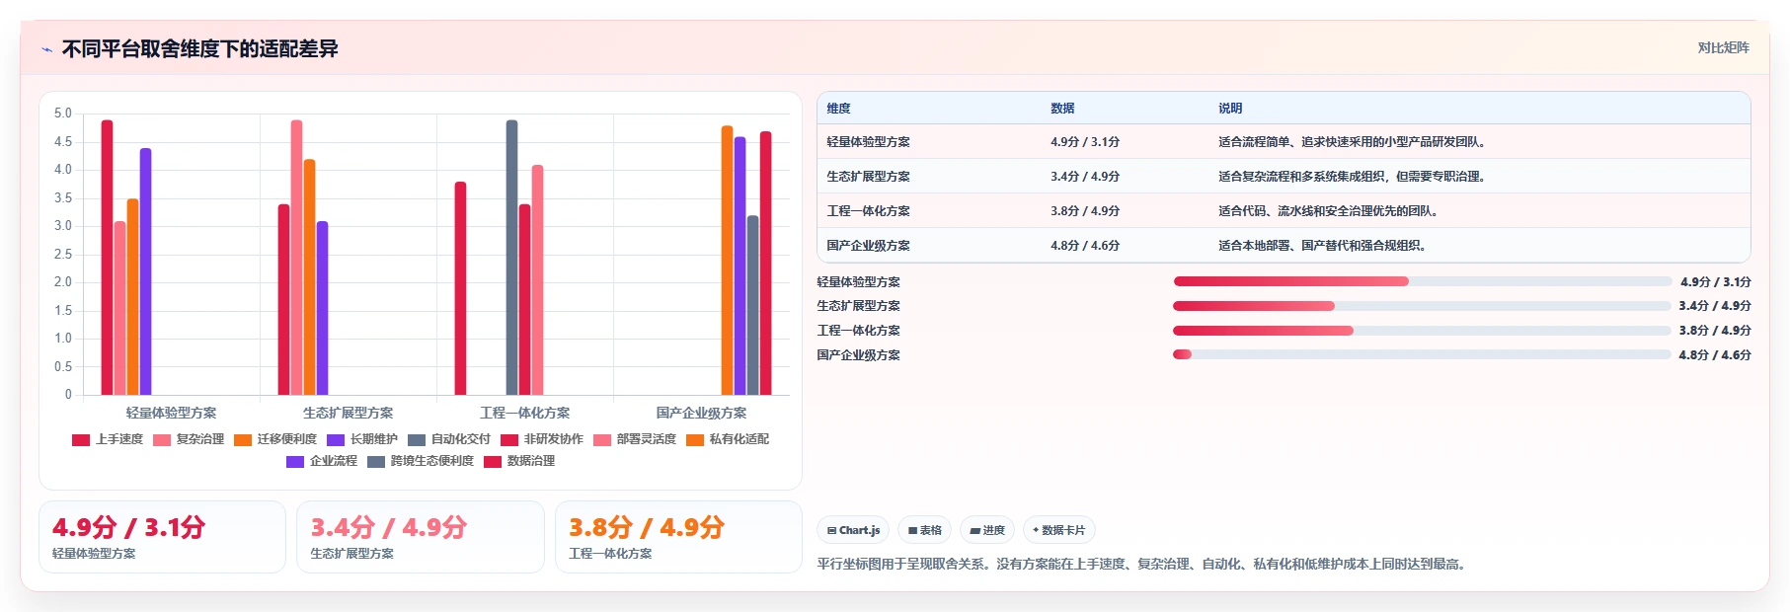
Task: Click the 数据卡片 chip
Action: pos(1058,530)
